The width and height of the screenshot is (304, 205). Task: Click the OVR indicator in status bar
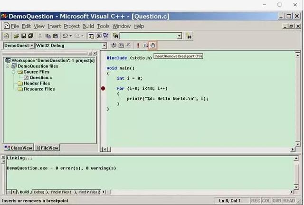276,201
